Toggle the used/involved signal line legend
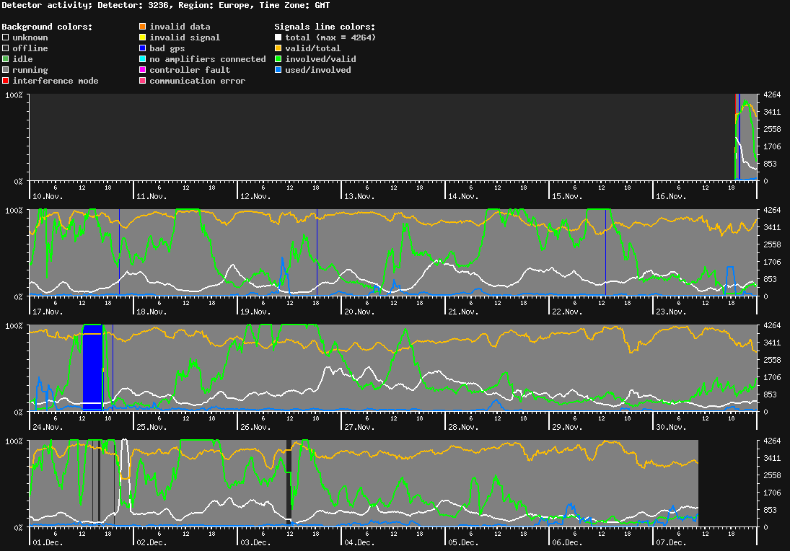The width and height of the screenshot is (790, 551). click(278, 70)
